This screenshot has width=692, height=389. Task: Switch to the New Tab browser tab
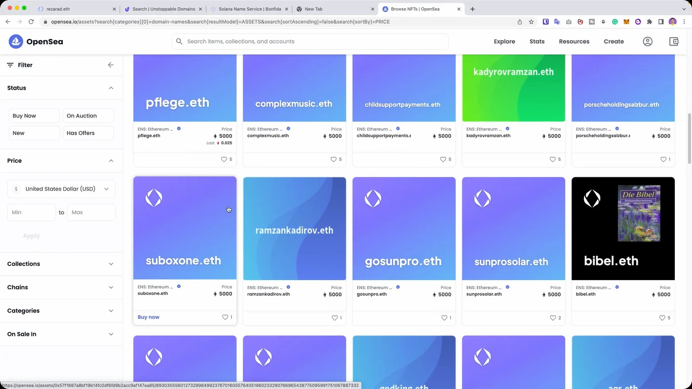(x=335, y=9)
